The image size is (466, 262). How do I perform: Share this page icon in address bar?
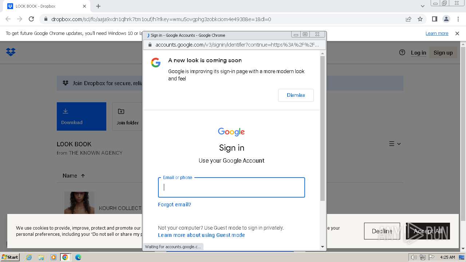[x=408, y=19]
